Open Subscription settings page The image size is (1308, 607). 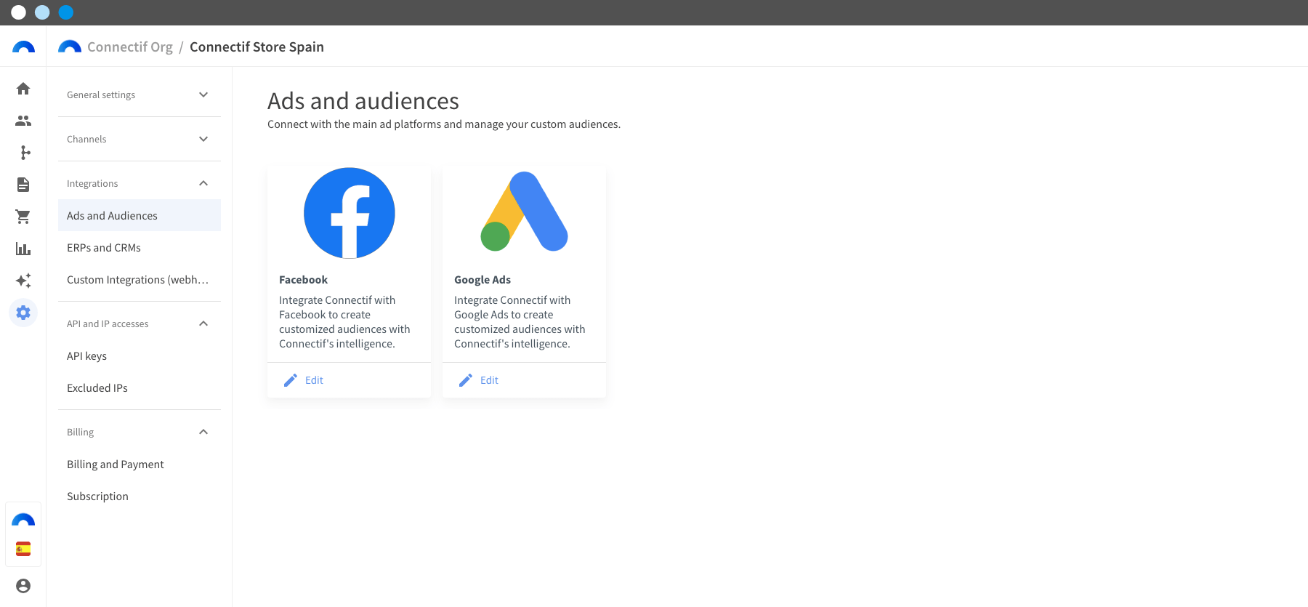tap(140, 497)
